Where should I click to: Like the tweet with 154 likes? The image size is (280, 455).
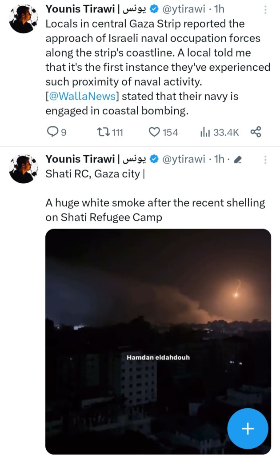coord(154,132)
